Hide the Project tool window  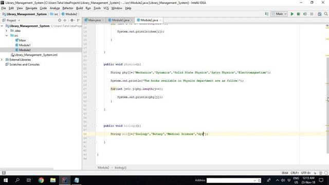coord(79,21)
